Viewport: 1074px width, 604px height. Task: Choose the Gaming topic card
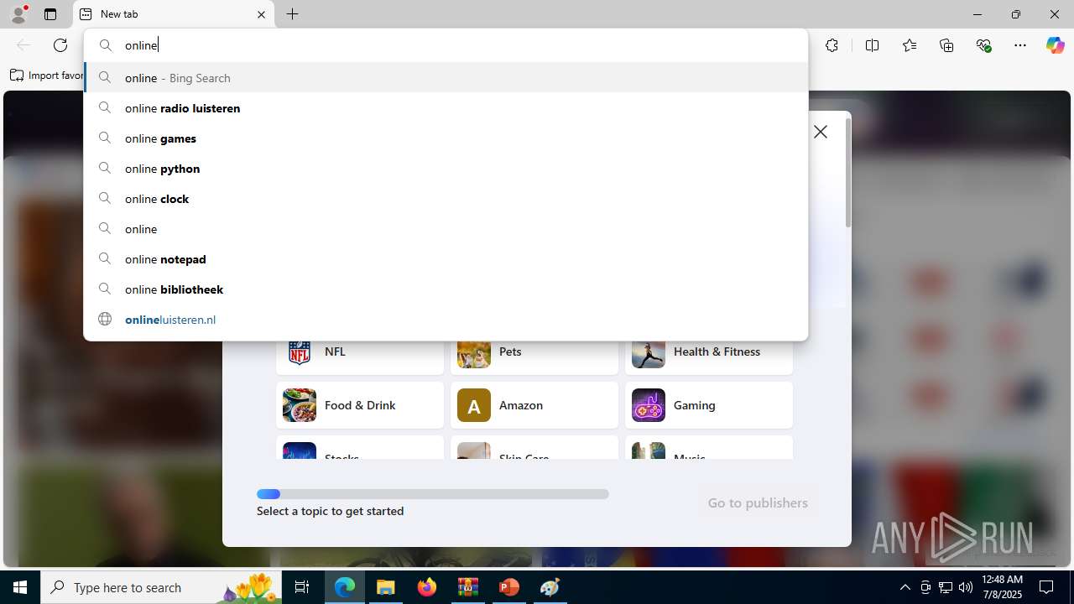point(709,405)
